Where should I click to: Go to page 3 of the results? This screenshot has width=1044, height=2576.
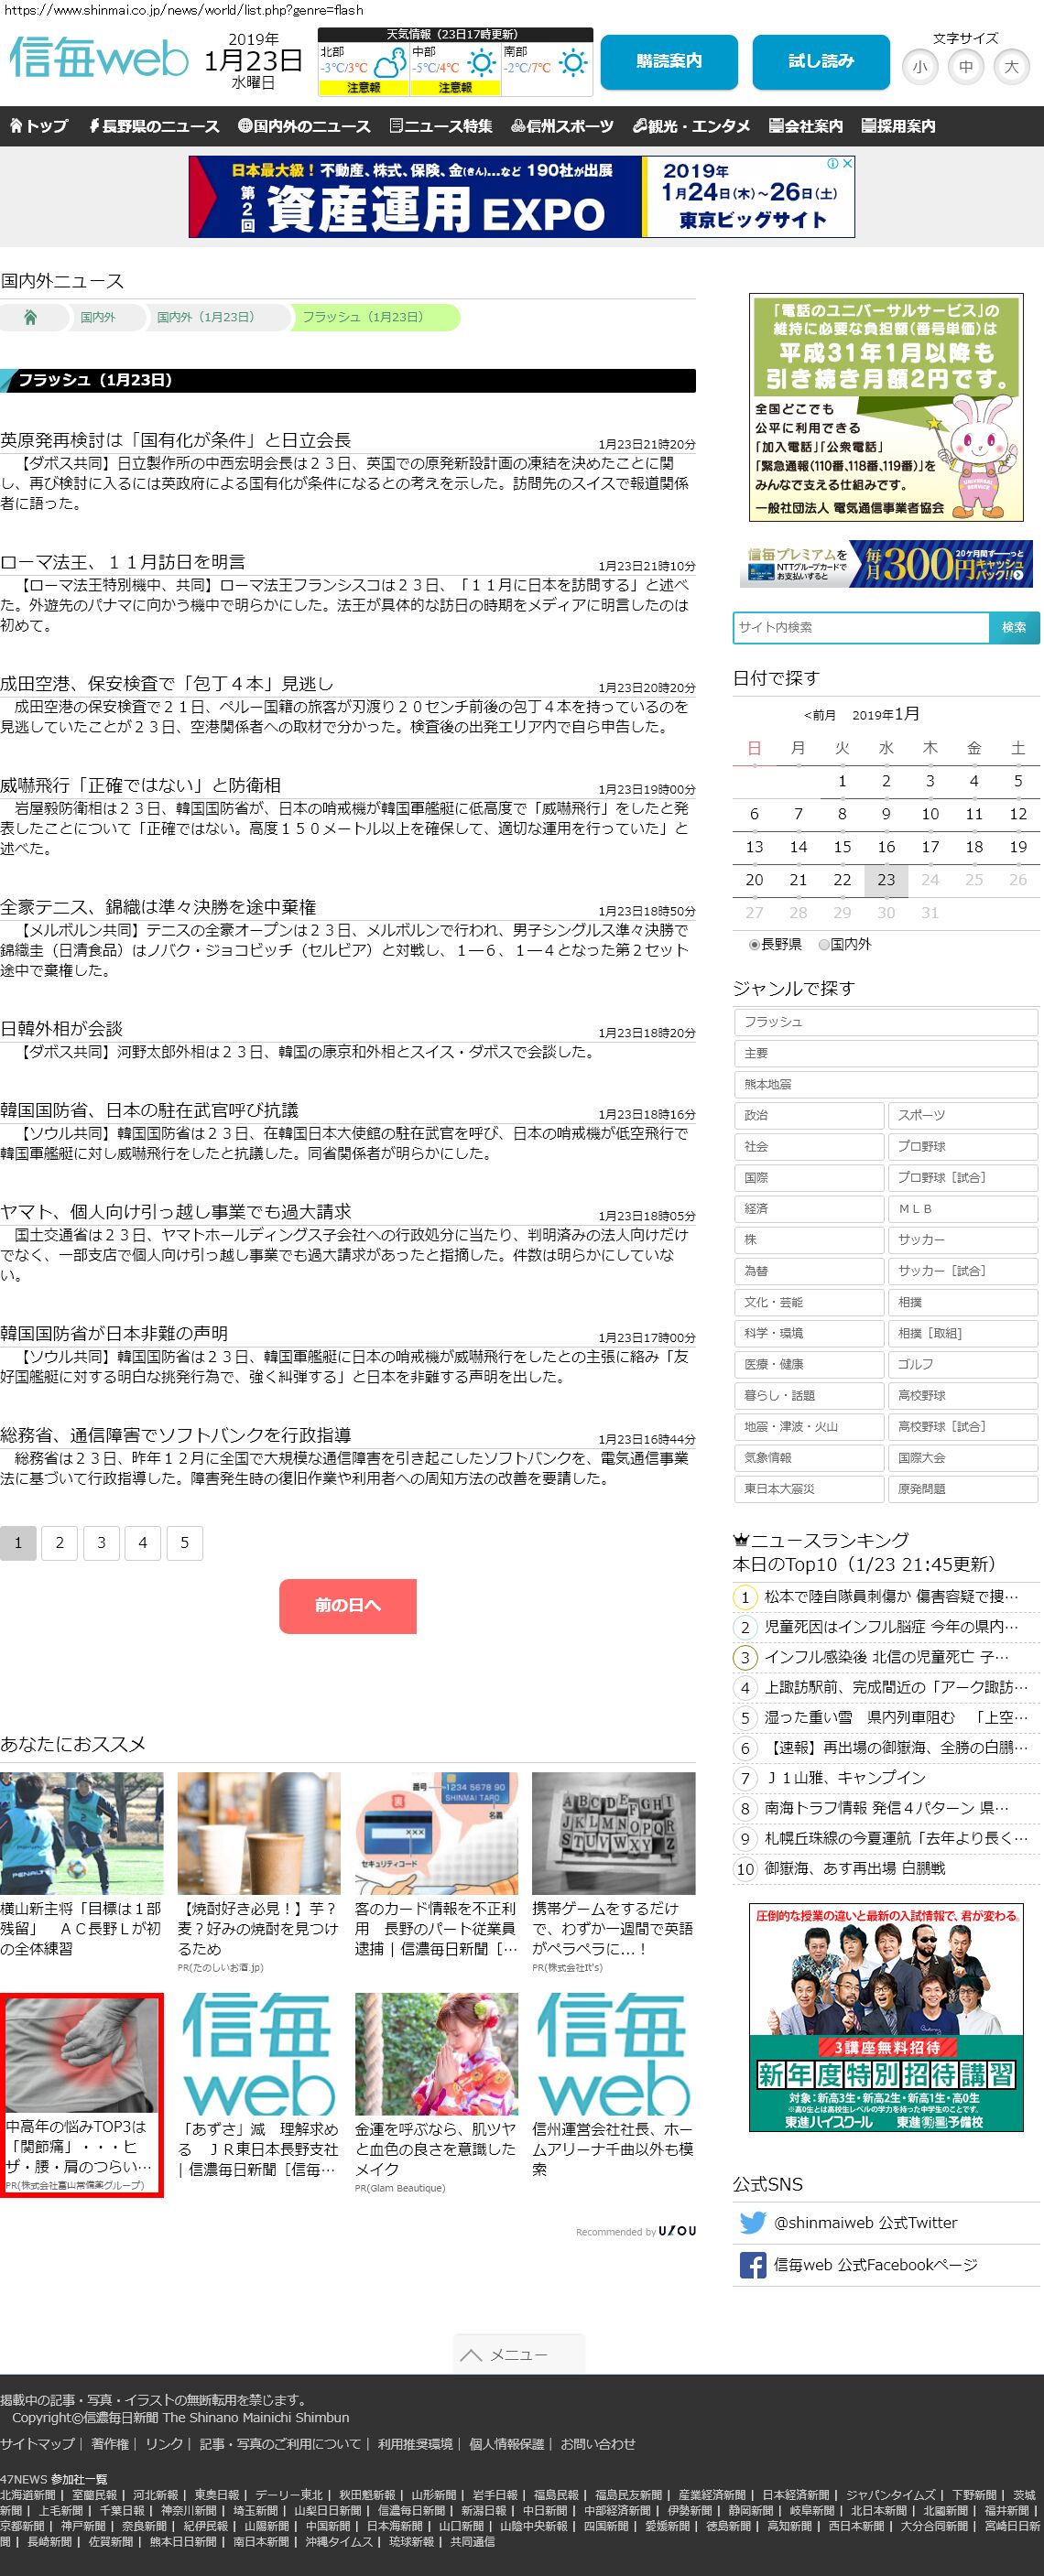101,1542
